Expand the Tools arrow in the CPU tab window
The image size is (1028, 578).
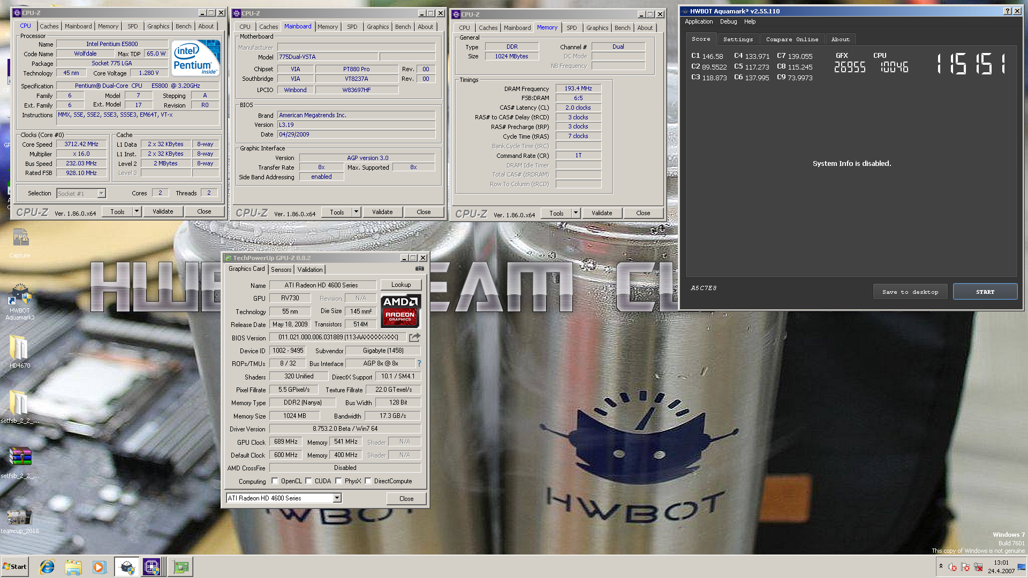pos(137,212)
